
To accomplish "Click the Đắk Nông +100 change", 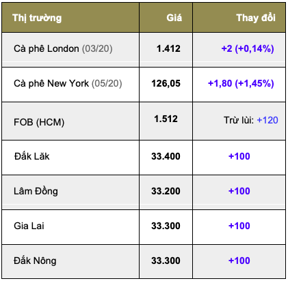I will [239, 261].
